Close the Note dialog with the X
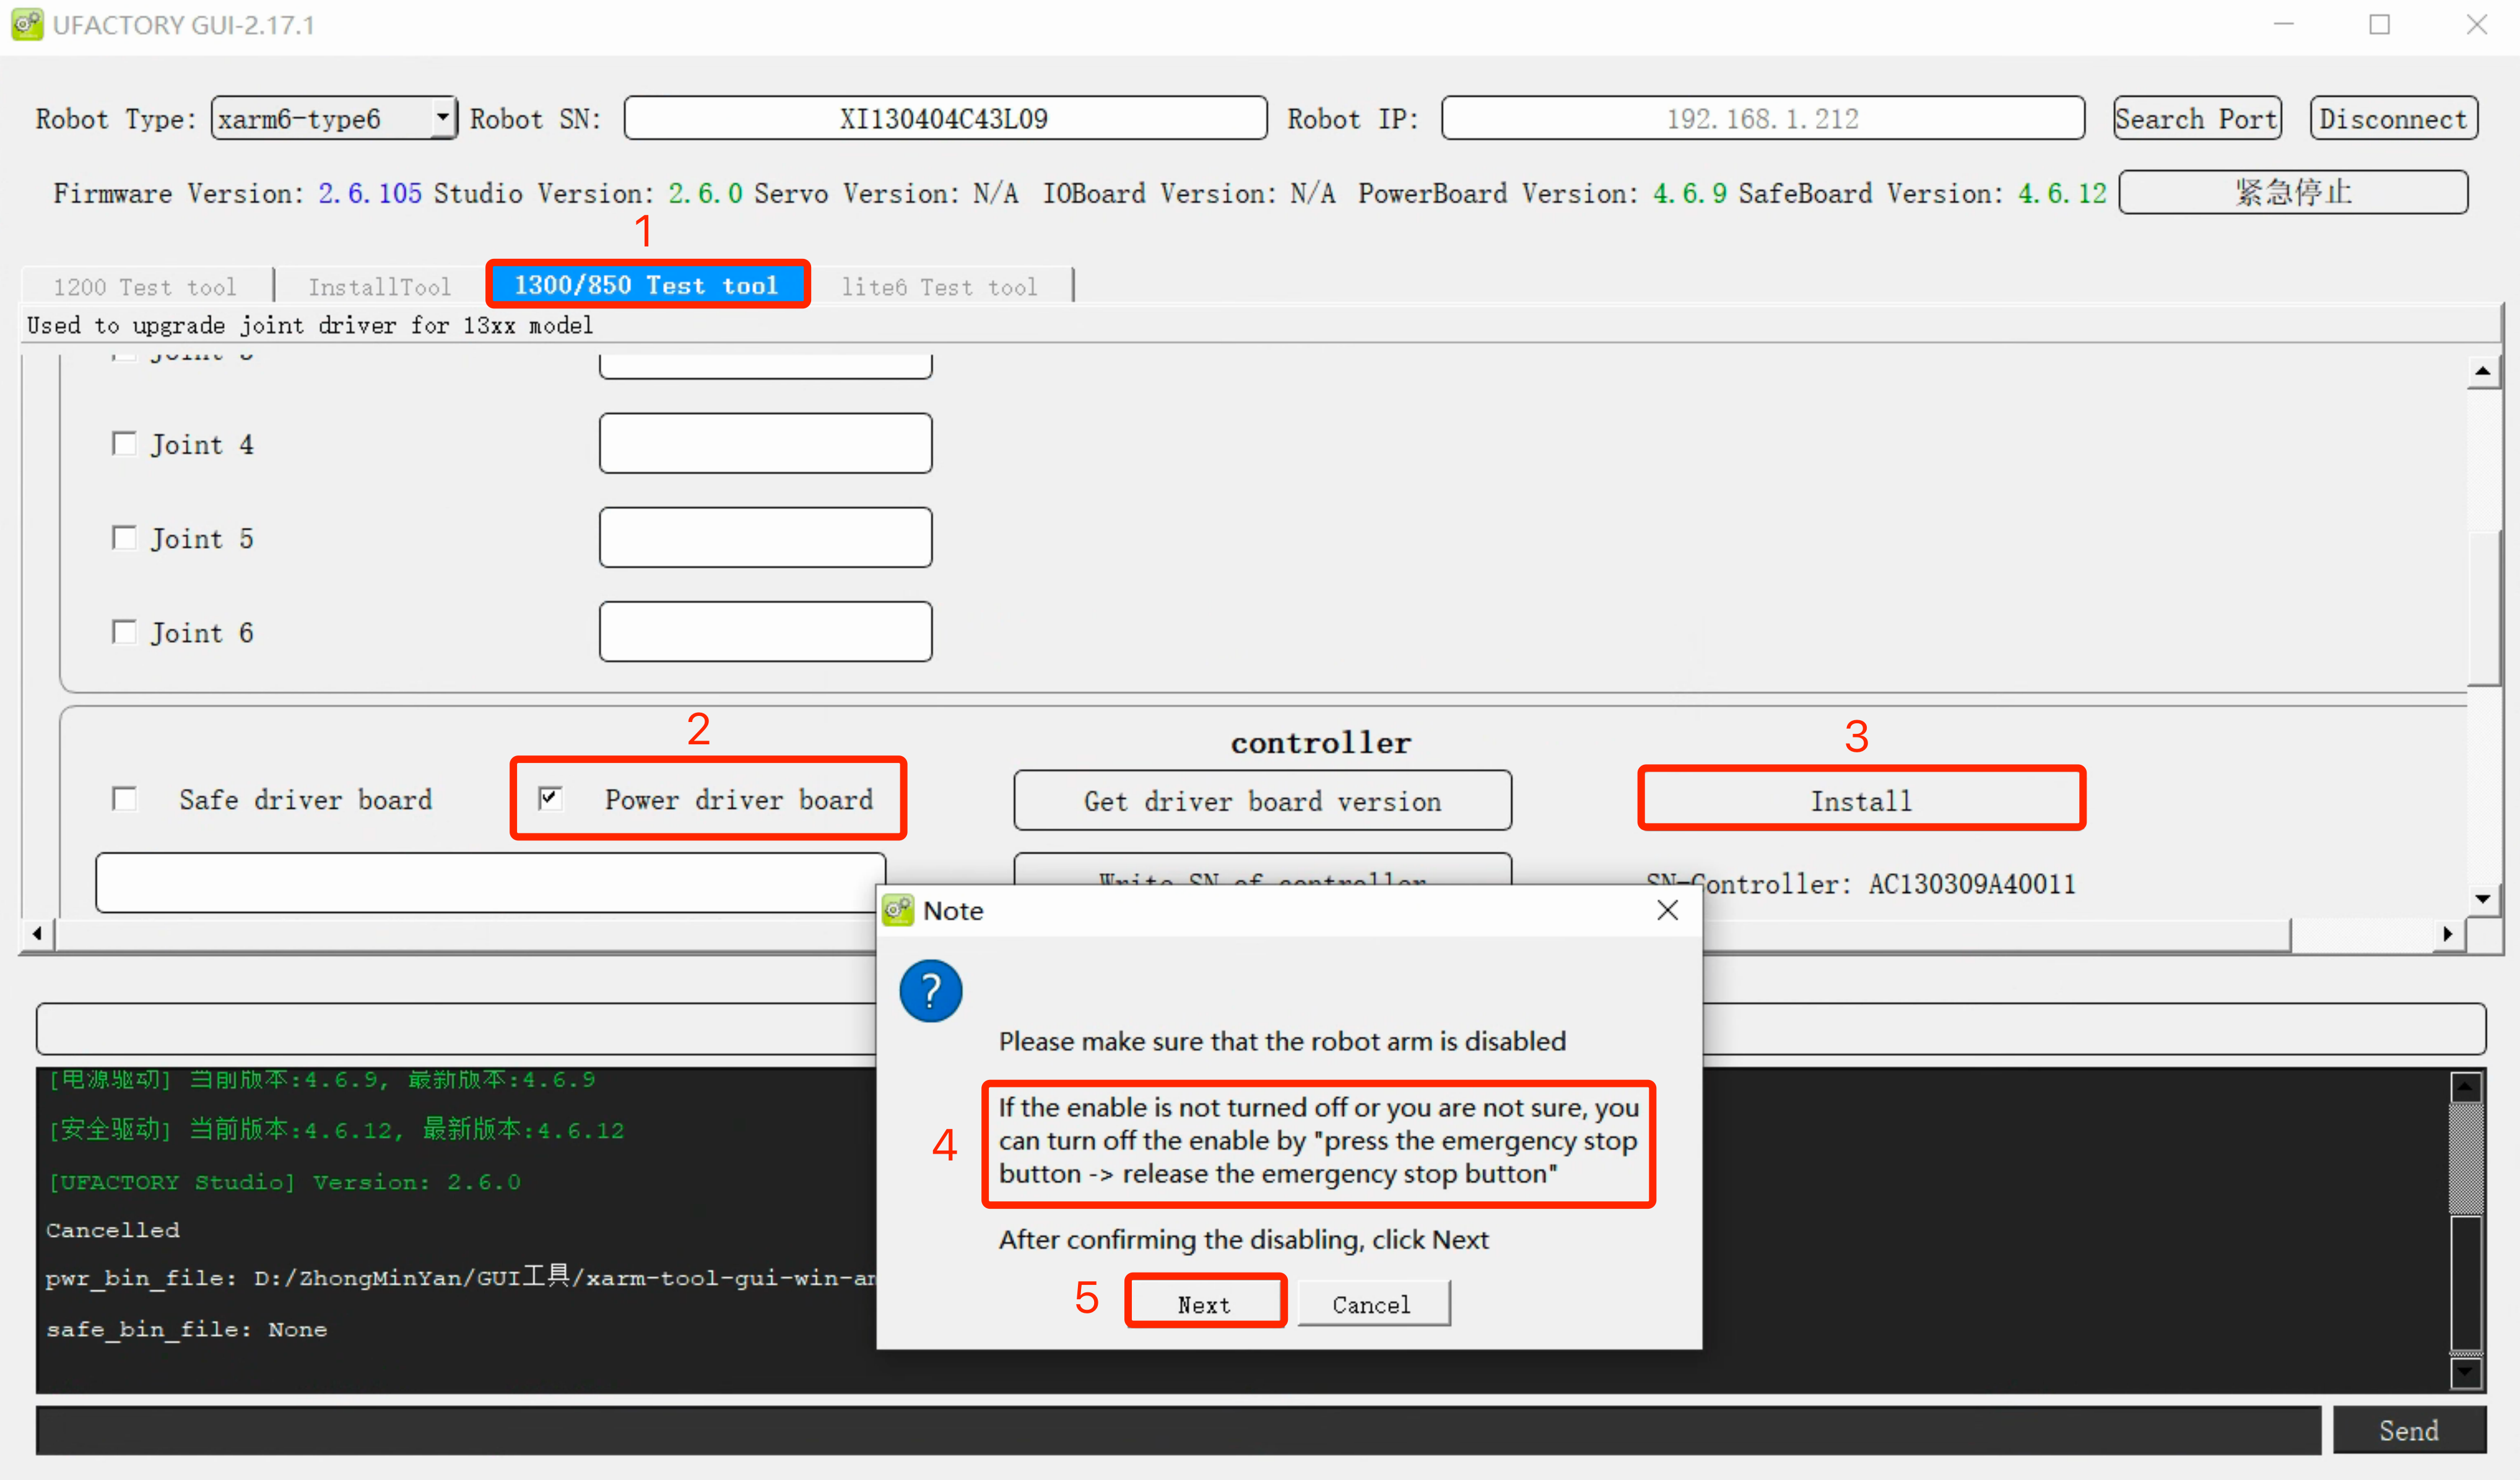 1667,910
